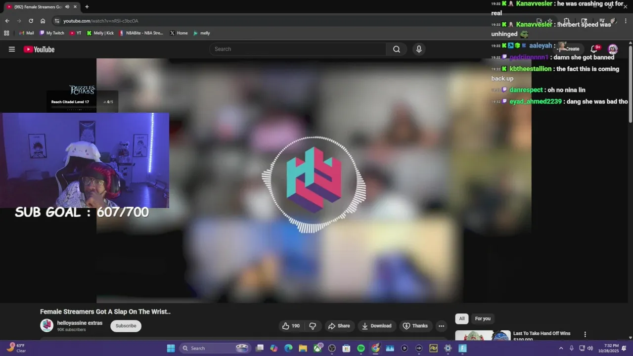Open the Melly | Kick bookmark
633x356 pixels.
pyautogui.click(x=100, y=33)
